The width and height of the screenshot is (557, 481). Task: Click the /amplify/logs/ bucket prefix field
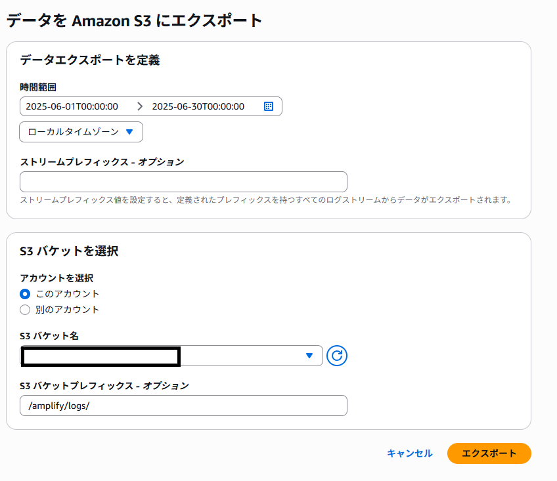183,406
